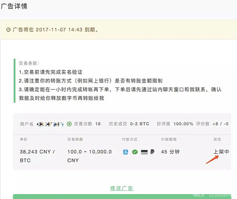Click the 上架中 status text
Image resolution: width=237 pixels, height=199 pixels.
221,152
